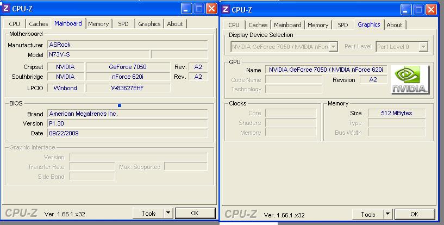Click the 512 MBytes memory size value
444x225 pixels.
pyautogui.click(x=396, y=113)
